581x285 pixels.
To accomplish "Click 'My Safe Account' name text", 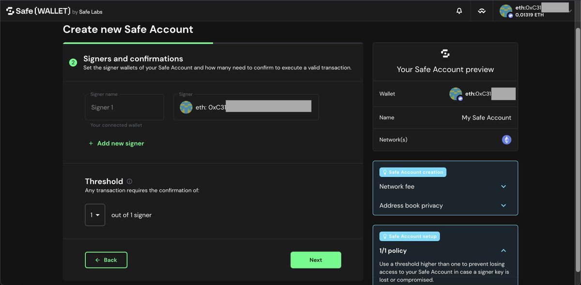I will [487, 117].
